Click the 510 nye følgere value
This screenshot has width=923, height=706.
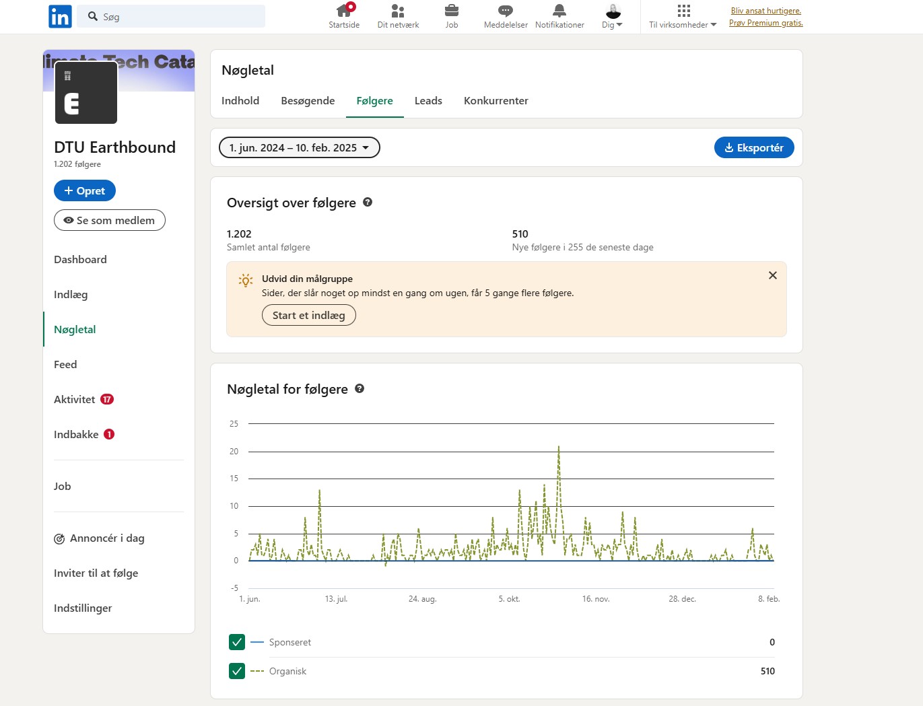[x=520, y=234]
